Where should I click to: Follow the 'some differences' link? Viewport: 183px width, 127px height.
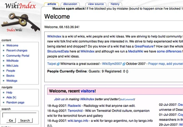tap(169, 51)
